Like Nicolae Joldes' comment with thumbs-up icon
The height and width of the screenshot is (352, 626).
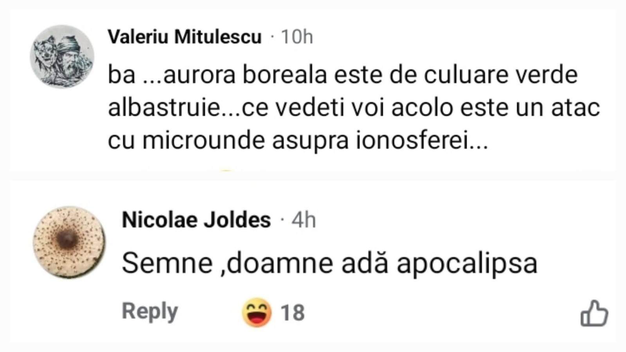coord(594,313)
